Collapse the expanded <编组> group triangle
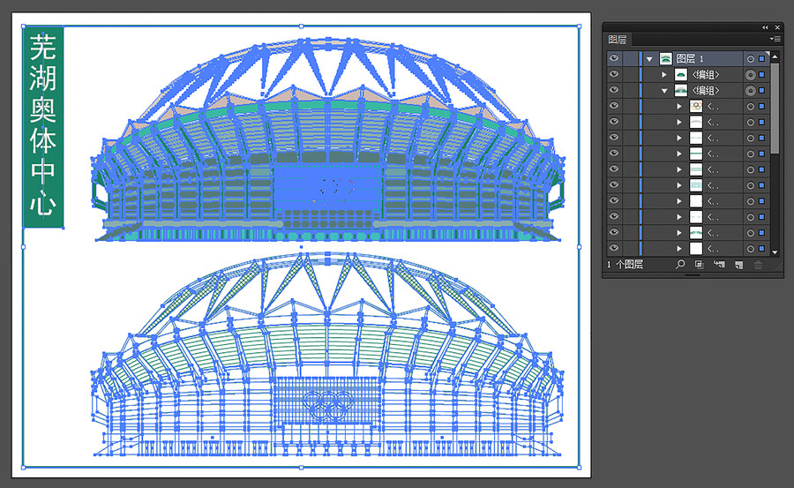 click(664, 91)
